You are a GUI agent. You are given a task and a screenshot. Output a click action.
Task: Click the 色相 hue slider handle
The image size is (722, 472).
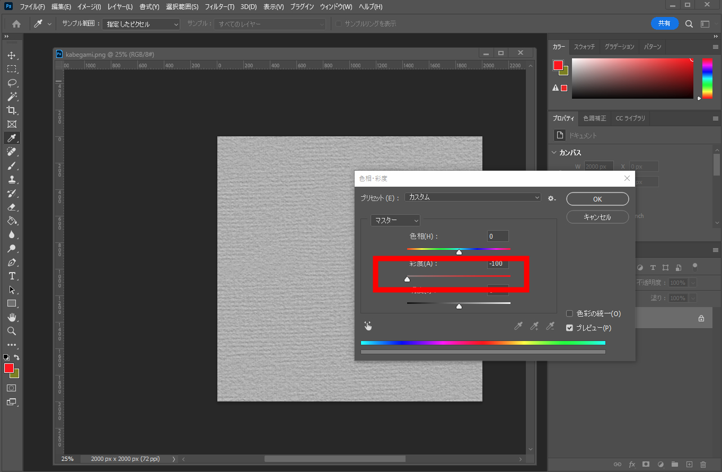(x=459, y=252)
